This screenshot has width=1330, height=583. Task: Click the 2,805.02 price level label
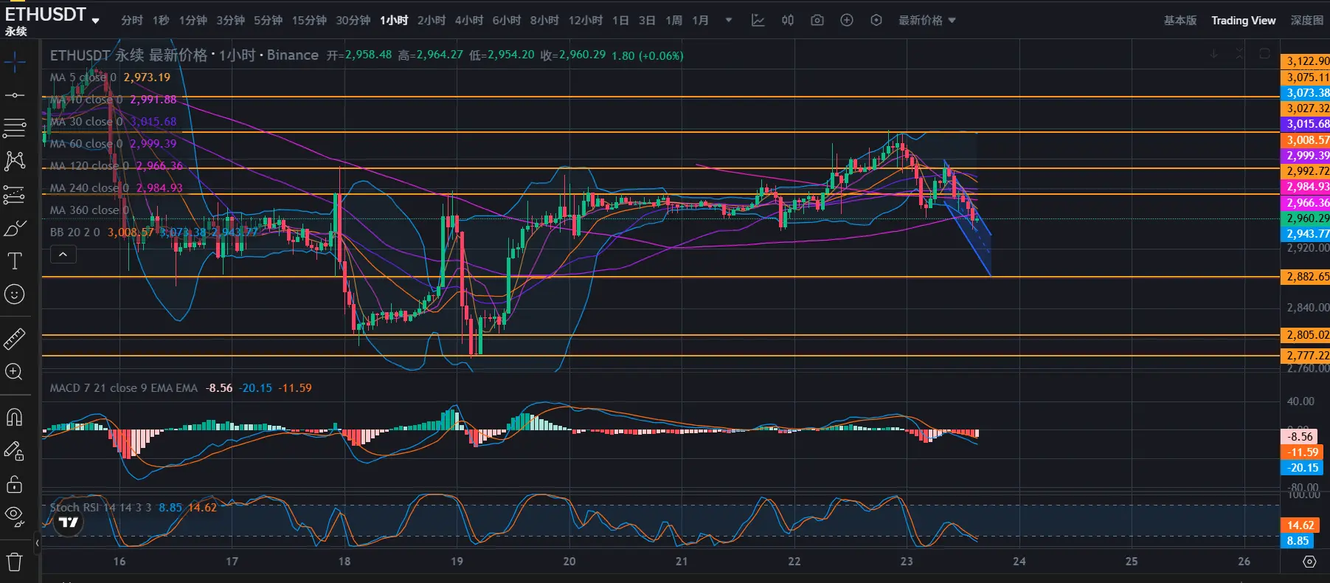1305,335
